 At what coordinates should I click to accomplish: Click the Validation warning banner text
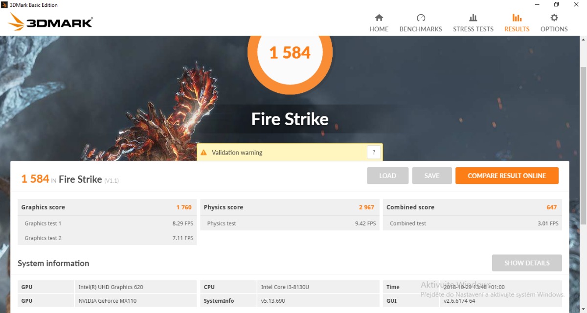[237, 153]
